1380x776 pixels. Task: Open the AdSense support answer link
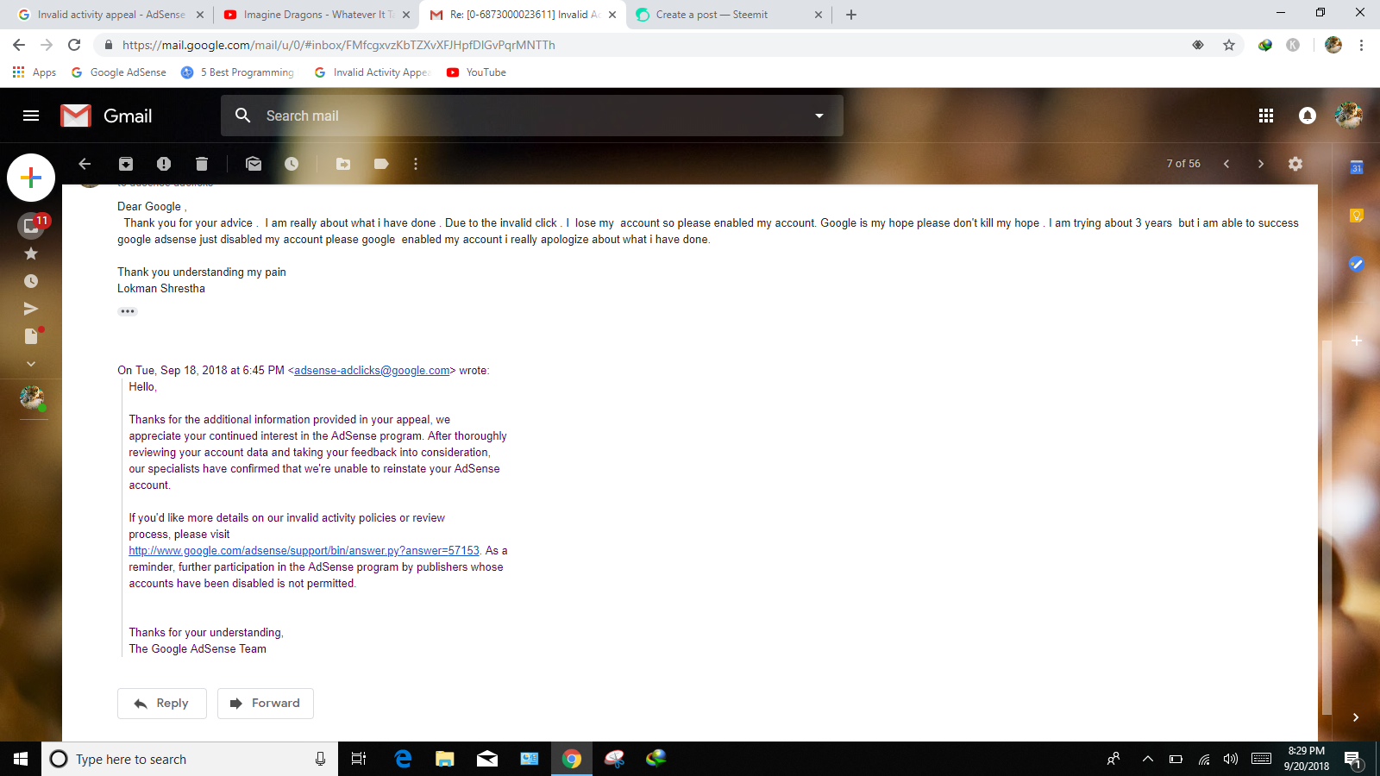(x=304, y=551)
